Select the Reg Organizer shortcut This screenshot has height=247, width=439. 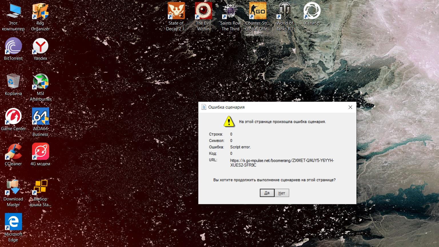tap(40, 17)
